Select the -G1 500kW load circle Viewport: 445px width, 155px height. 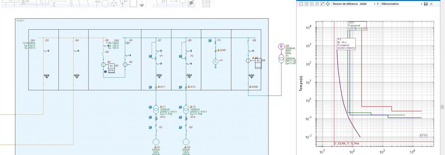click(x=156, y=142)
